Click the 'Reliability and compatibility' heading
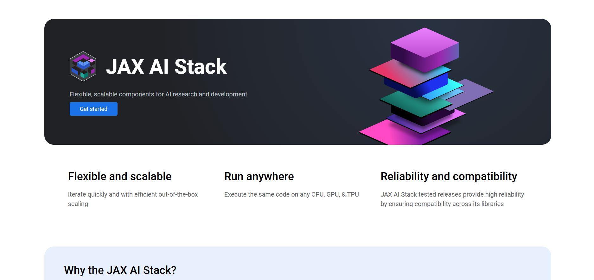The image size is (594, 280). [449, 176]
